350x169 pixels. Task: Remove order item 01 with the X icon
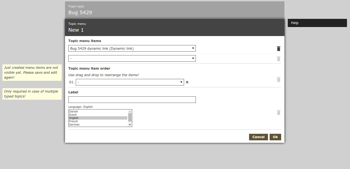click(187, 82)
